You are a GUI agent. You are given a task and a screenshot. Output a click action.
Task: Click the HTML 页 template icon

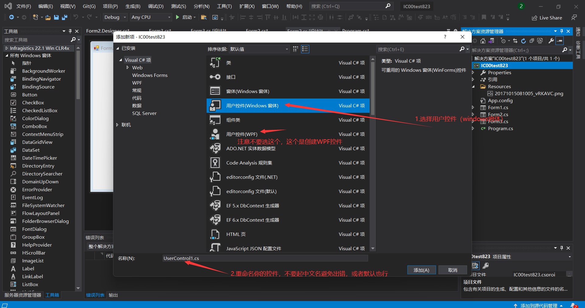click(x=215, y=234)
